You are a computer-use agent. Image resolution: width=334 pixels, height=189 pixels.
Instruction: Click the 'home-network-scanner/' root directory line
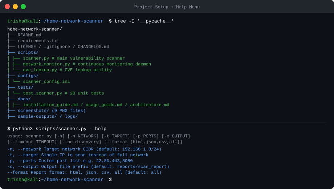click(35, 29)
